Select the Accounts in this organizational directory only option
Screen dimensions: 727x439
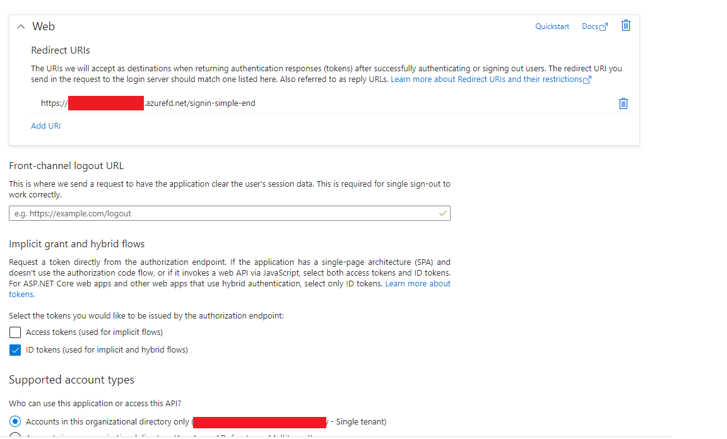(x=15, y=421)
